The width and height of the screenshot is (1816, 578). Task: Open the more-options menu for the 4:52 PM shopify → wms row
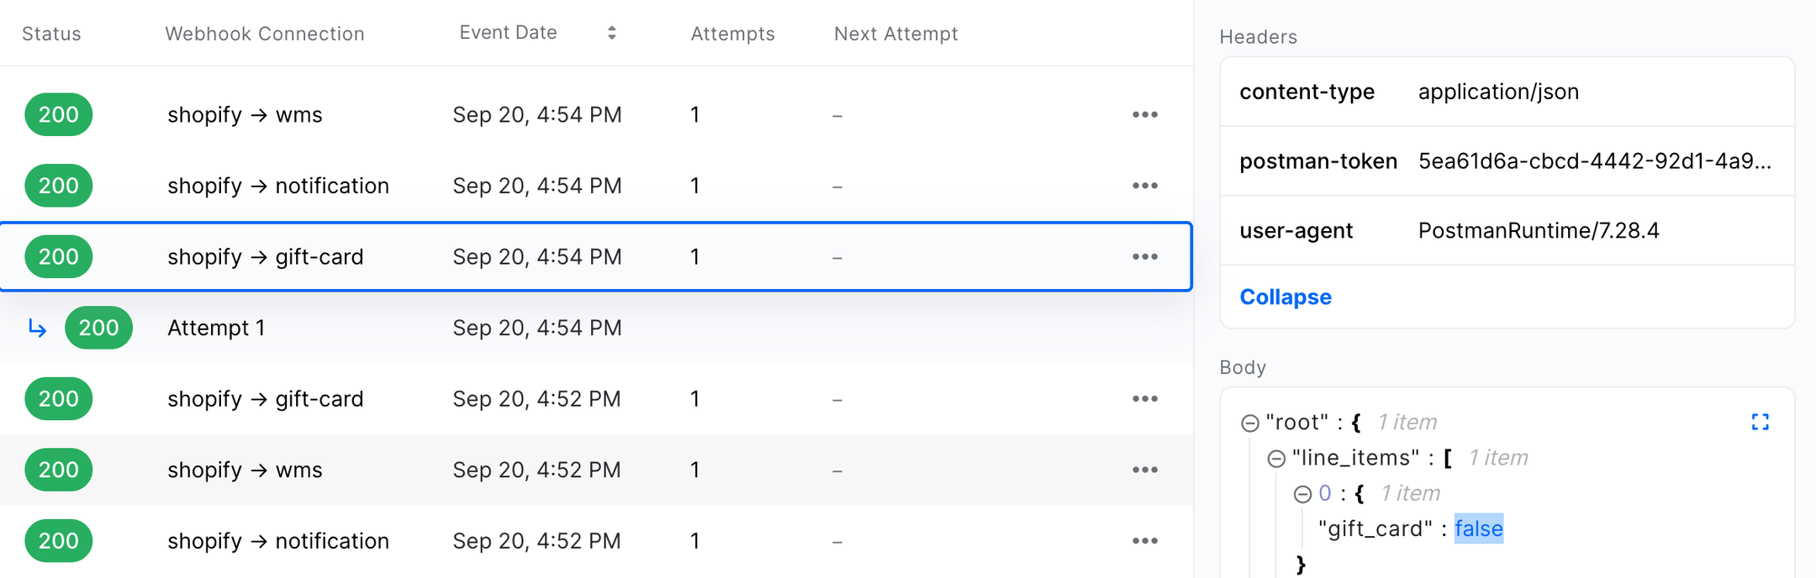[1144, 470]
